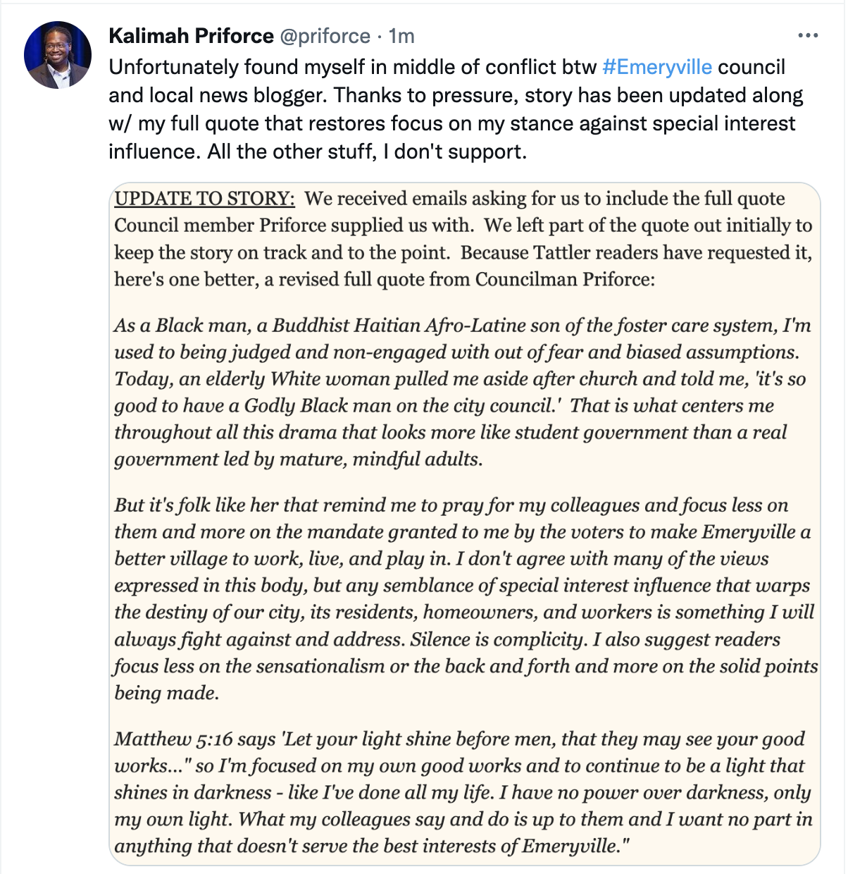Click the 'Matthew 5:16 says' verse paragraph

[463, 792]
